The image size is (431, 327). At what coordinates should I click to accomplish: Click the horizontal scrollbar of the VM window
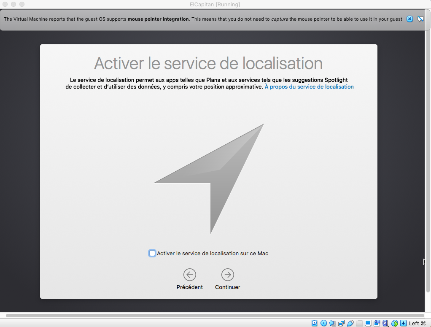[x=215, y=316]
